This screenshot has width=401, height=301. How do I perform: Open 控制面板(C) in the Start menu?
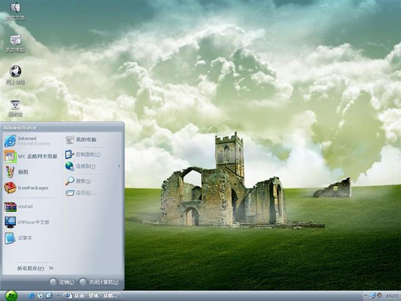tap(87, 154)
